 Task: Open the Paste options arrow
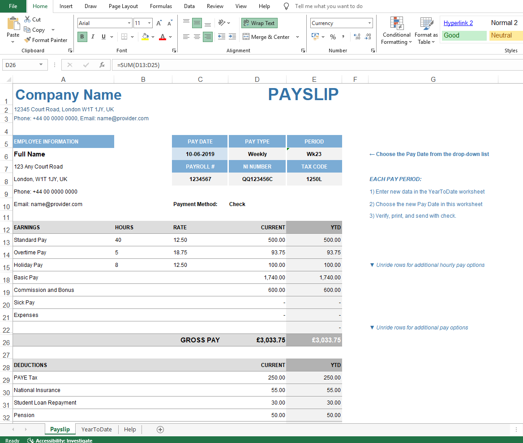(x=13, y=42)
